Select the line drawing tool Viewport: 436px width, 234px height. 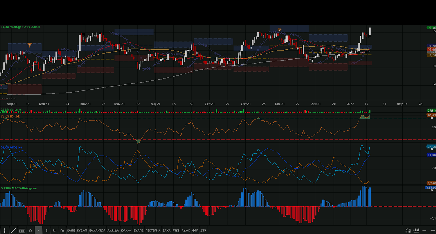(13, 231)
